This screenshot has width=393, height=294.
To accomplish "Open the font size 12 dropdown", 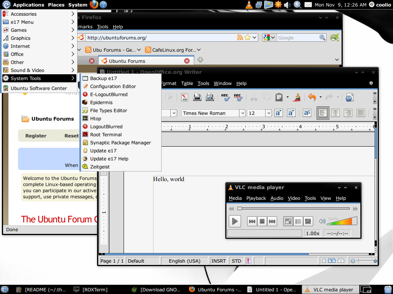I will (268, 113).
